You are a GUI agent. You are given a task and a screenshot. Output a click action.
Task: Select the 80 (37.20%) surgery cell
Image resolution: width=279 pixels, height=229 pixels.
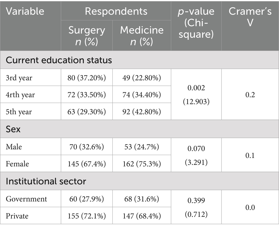[87, 78]
